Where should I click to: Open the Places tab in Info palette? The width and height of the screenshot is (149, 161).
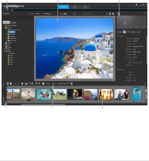(139, 32)
